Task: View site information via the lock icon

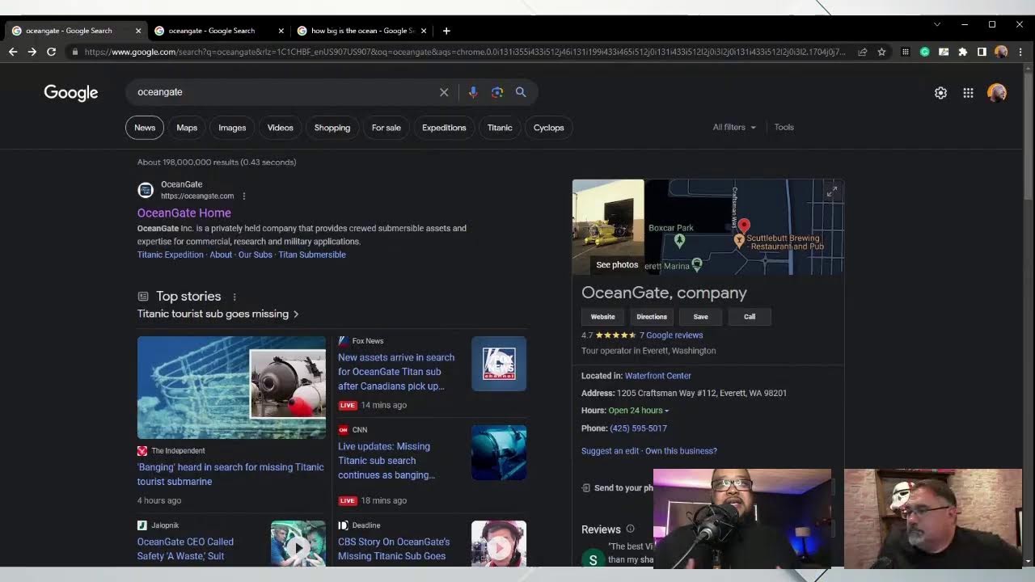Action: [x=75, y=52]
